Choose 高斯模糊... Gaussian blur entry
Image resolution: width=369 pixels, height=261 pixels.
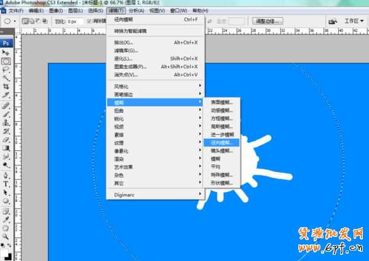coord(221,126)
